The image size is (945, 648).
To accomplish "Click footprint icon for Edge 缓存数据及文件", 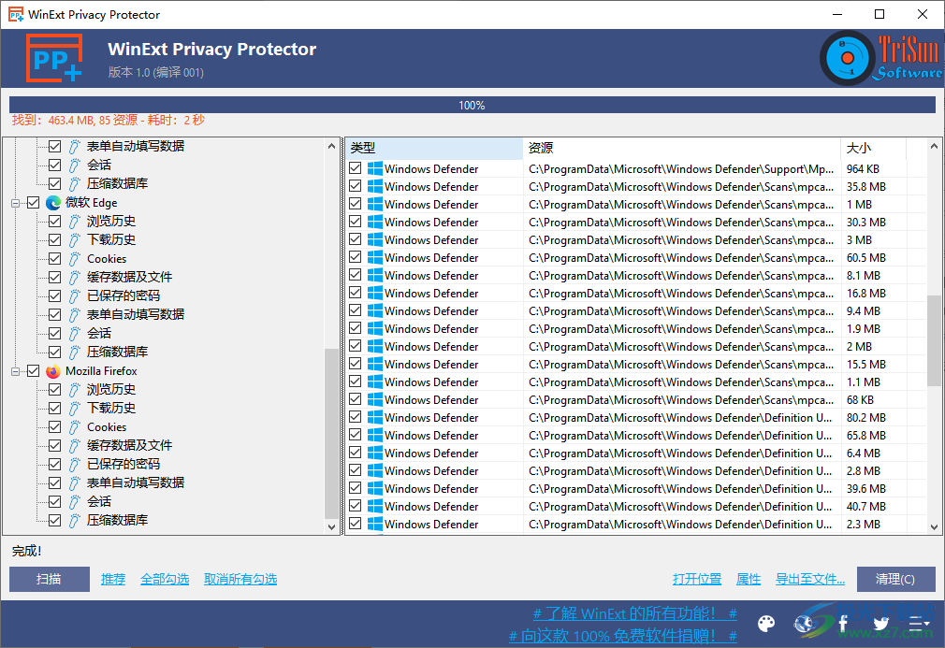I will (74, 278).
